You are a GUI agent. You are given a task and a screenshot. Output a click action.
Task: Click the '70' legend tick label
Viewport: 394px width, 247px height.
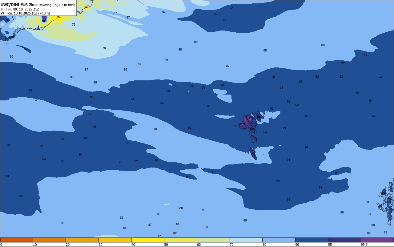(232, 245)
